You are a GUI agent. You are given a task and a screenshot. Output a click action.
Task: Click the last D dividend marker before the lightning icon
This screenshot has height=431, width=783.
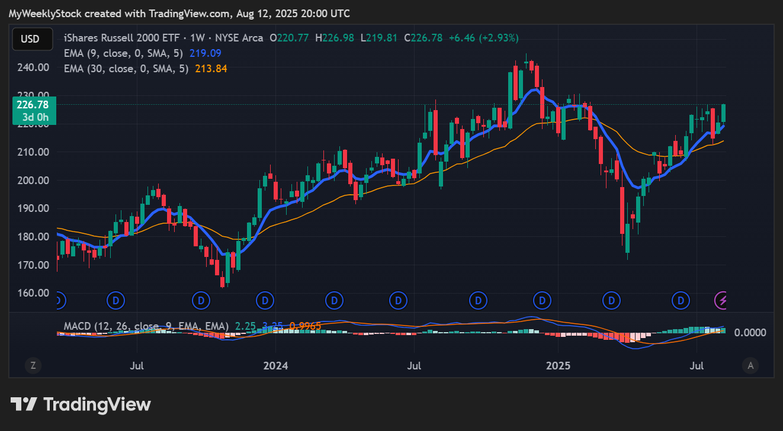click(x=682, y=300)
